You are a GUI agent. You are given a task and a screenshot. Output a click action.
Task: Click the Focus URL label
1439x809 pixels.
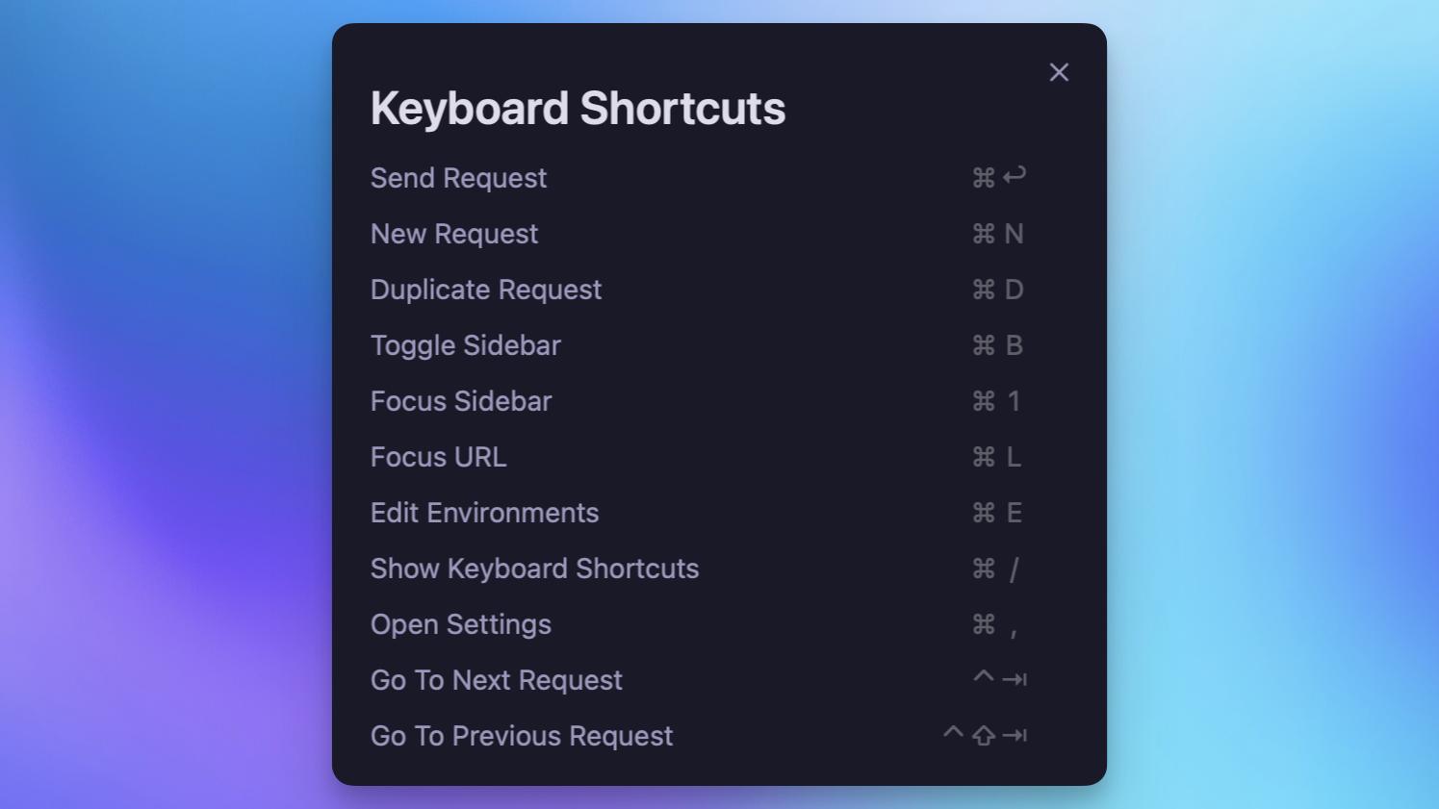(438, 457)
